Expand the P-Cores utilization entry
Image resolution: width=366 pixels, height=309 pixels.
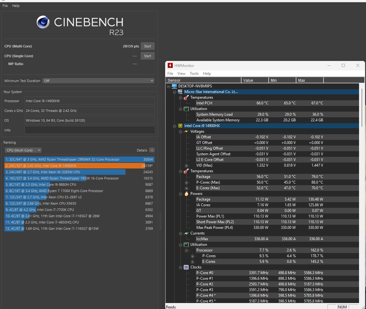[x=192, y=256]
